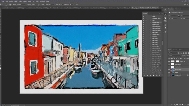Click the lock icon on Background layer
The width and height of the screenshot is (189, 106).
tap(188, 75)
